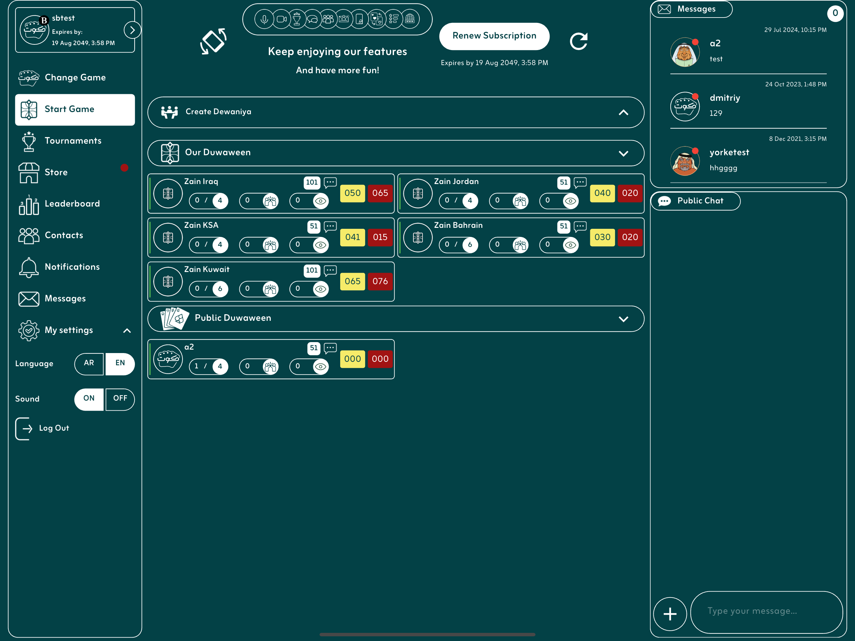Click the Renew Subscription button
The height and width of the screenshot is (641, 855).
(494, 36)
